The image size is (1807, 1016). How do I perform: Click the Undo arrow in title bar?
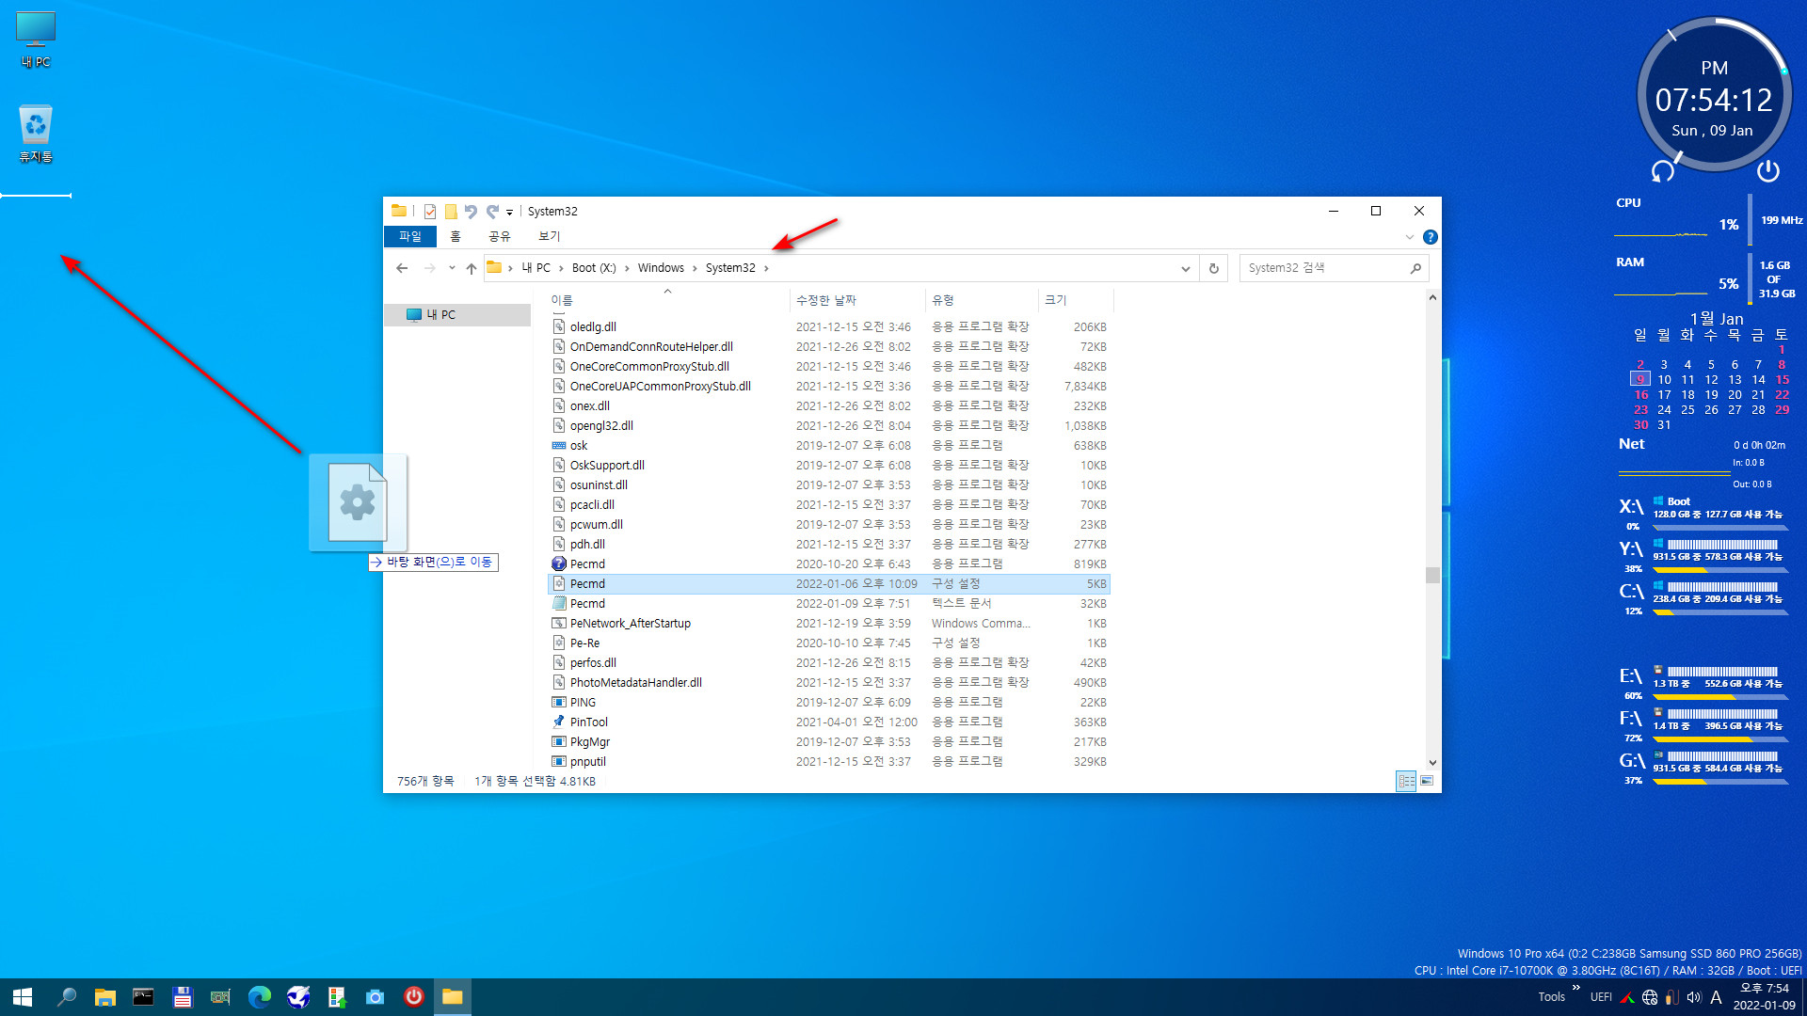click(471, 212)
